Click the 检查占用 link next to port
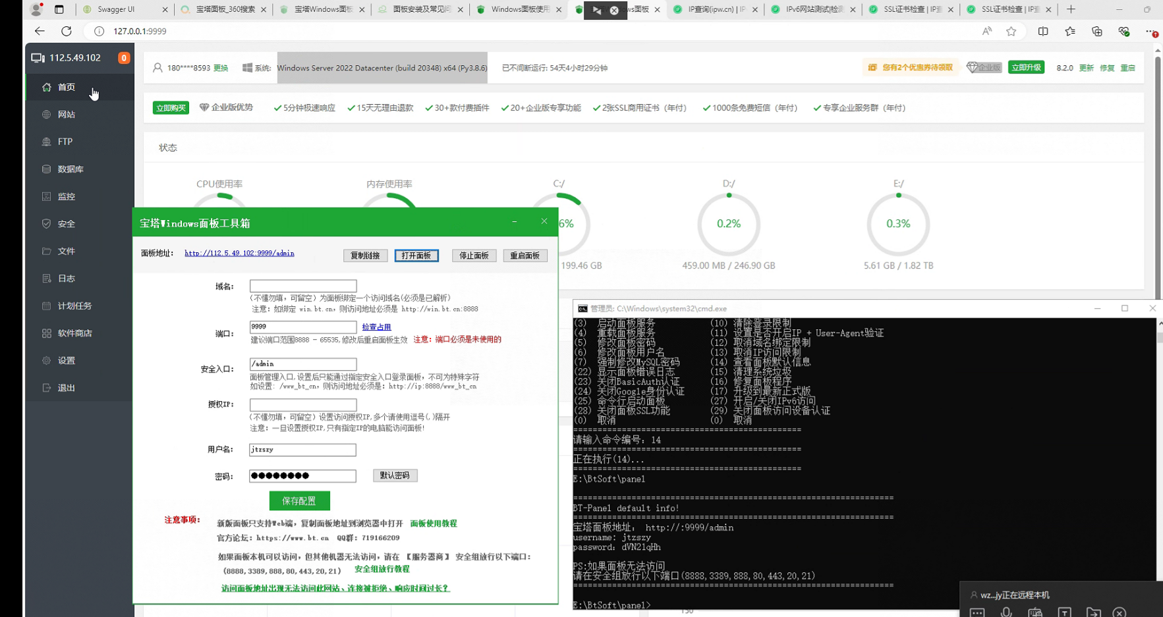This screenshot has width=1163, height=617. point(376,327)
